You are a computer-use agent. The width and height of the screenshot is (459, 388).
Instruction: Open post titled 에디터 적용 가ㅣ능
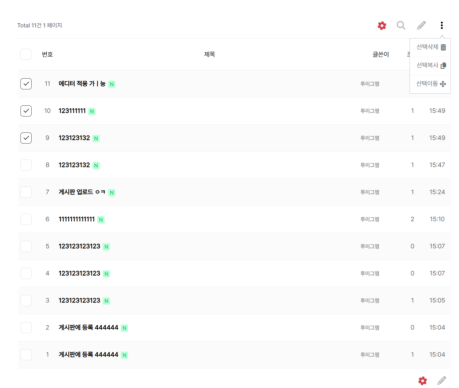[82, 84]
